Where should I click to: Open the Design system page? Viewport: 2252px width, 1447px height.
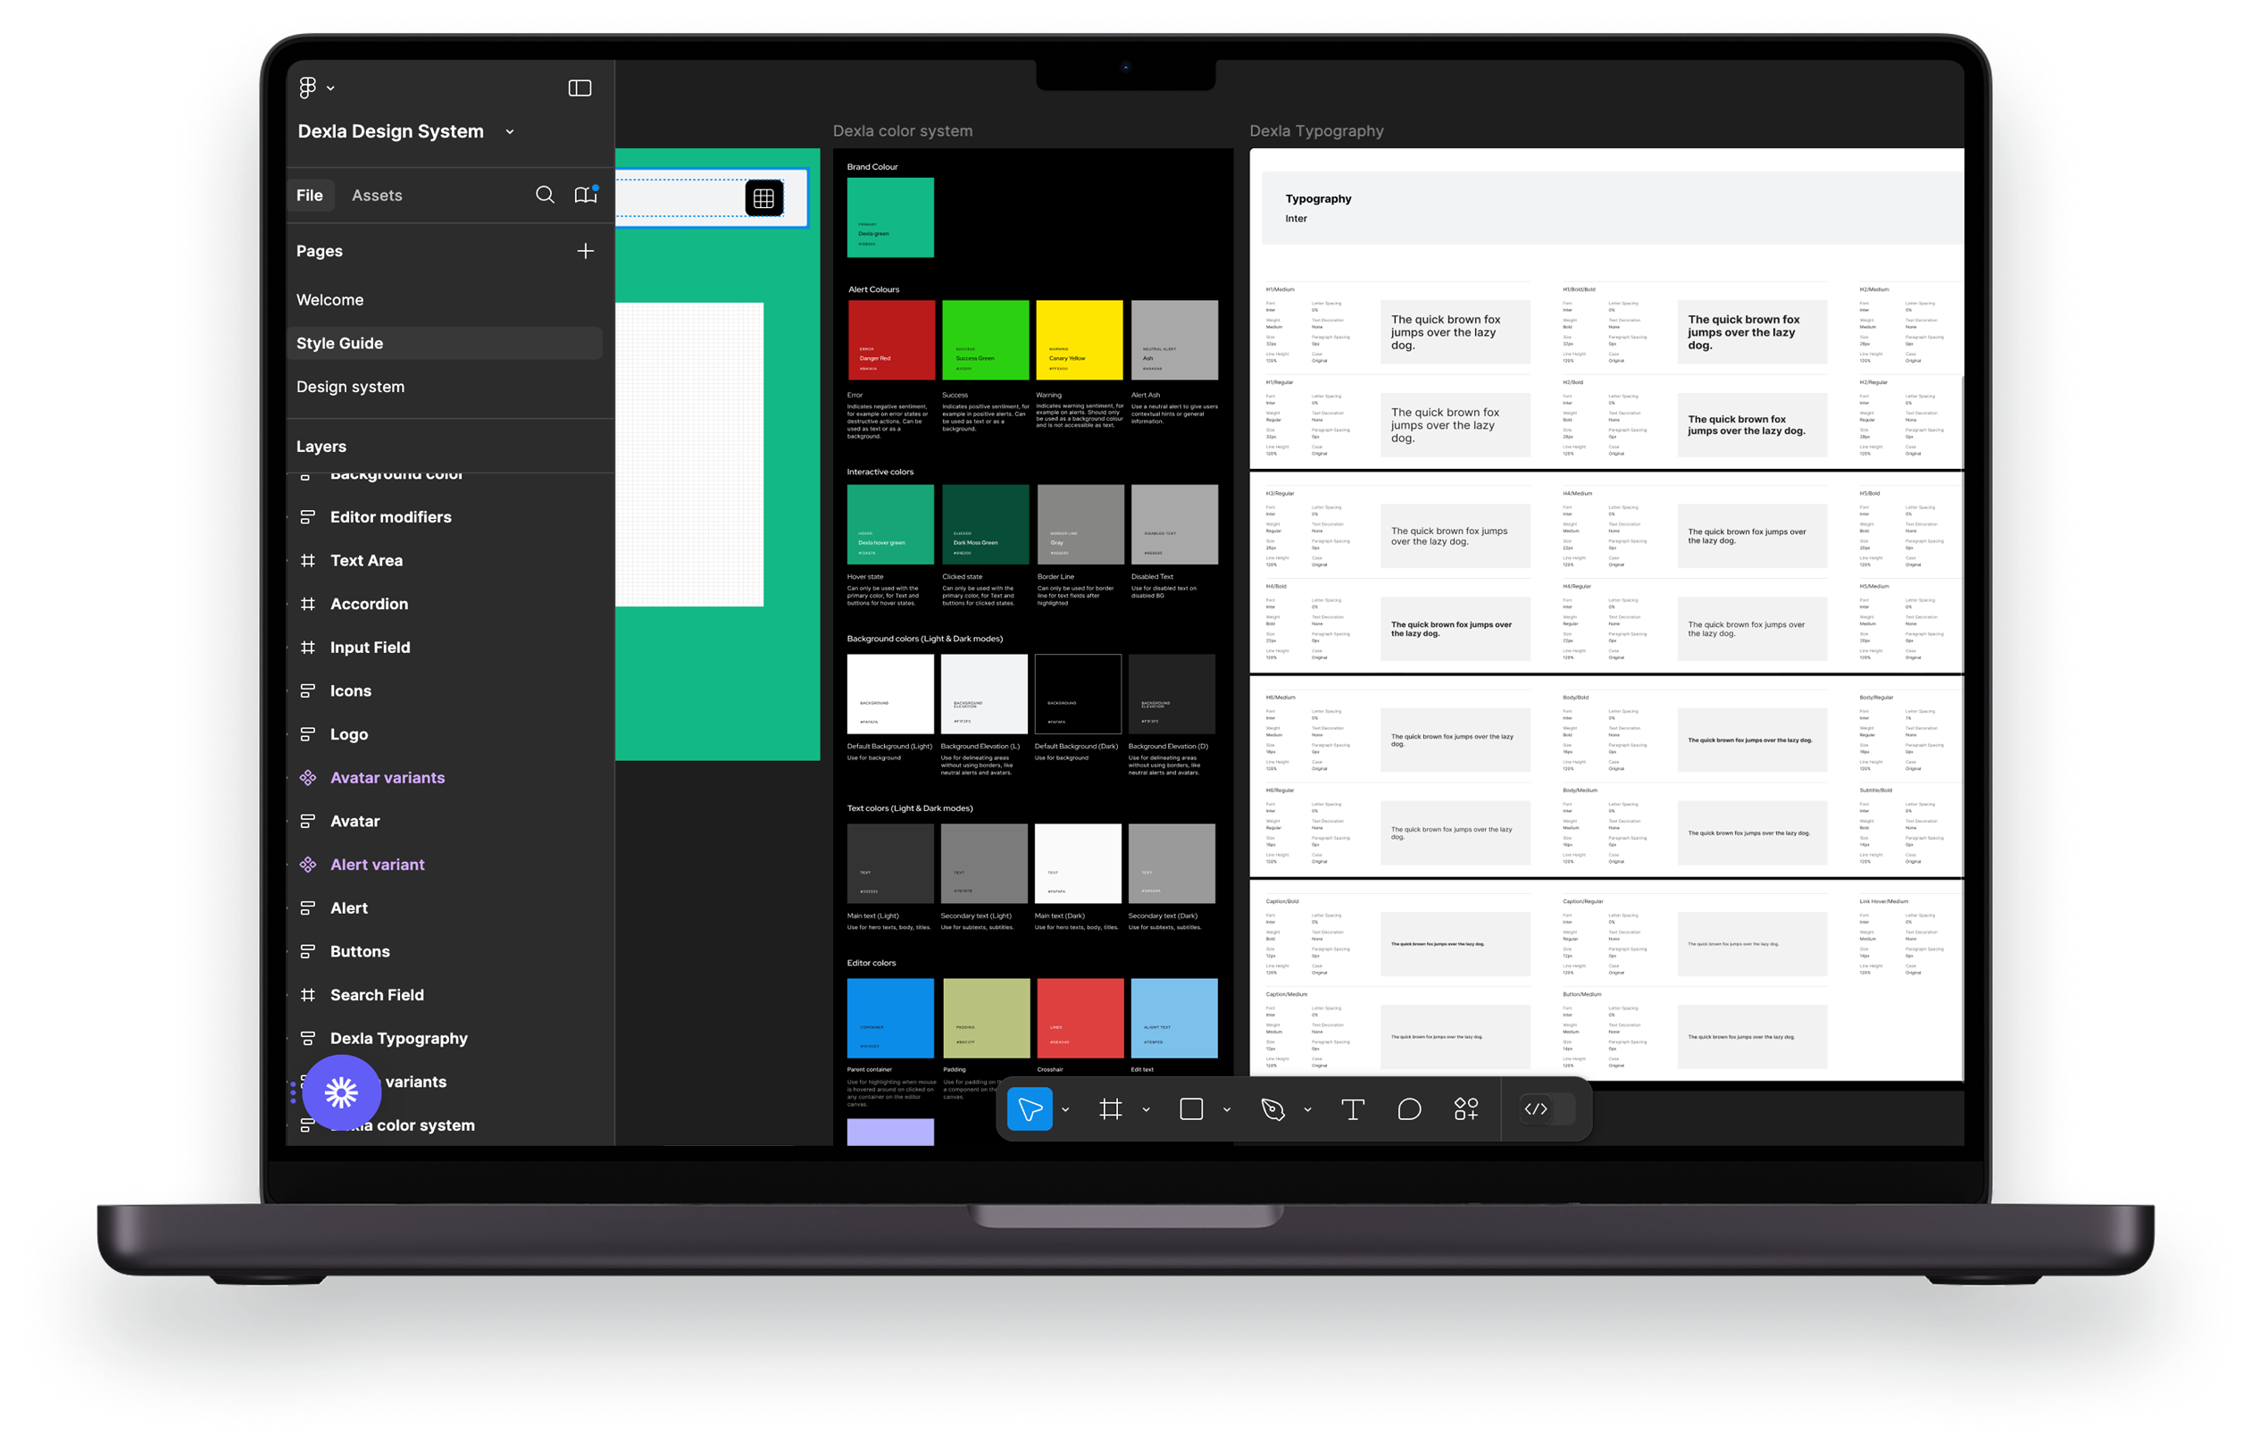tap(350, 387)
